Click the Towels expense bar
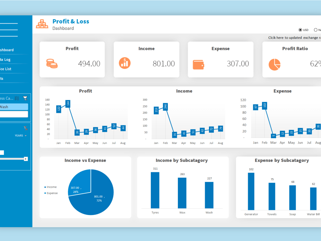321x241 pixels. (x=272, y=196)
